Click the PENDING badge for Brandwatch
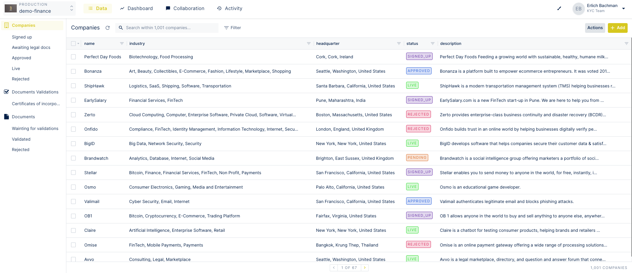The height and width of the screenshot is (273, 632). [417, 157]
